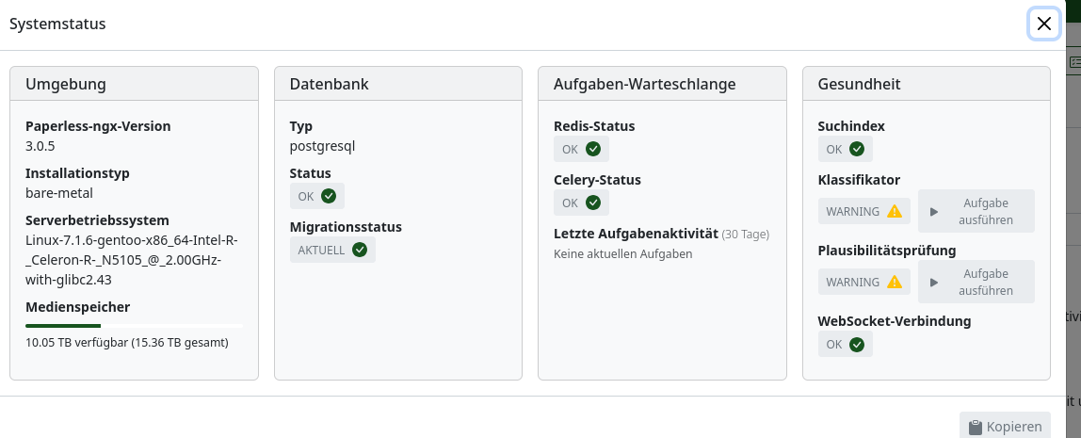Copy system status with the Kopieren button
The height and width of the screenshot is (438, 1081).
pos(1005,427)
